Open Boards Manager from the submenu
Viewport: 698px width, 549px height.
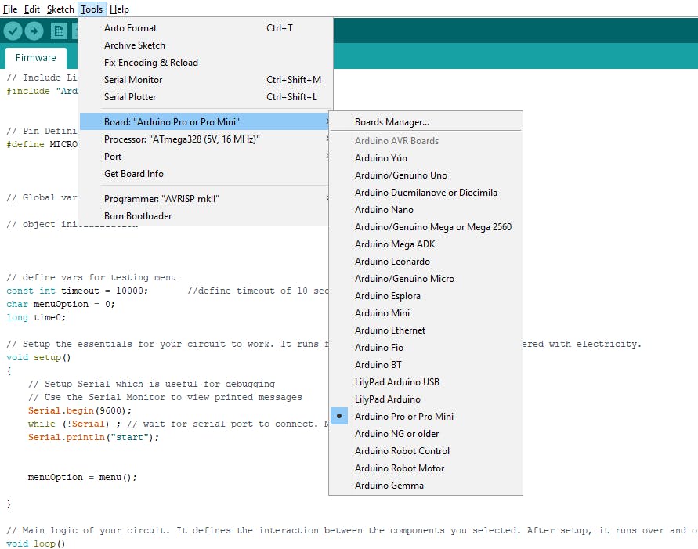(x=392, y=122)
